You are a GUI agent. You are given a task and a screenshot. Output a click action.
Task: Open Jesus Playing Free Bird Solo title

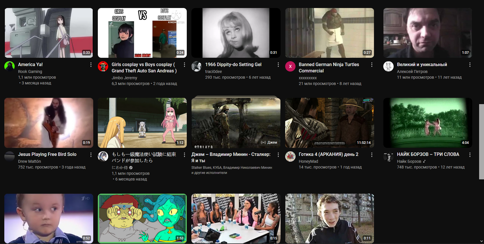pyautogui.click(x=47, y=154)
